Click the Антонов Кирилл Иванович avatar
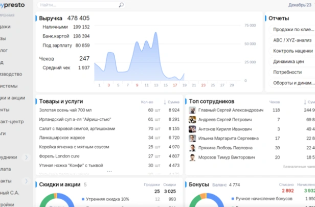Viewport: 315px width, 207px height. pos(193,129)
